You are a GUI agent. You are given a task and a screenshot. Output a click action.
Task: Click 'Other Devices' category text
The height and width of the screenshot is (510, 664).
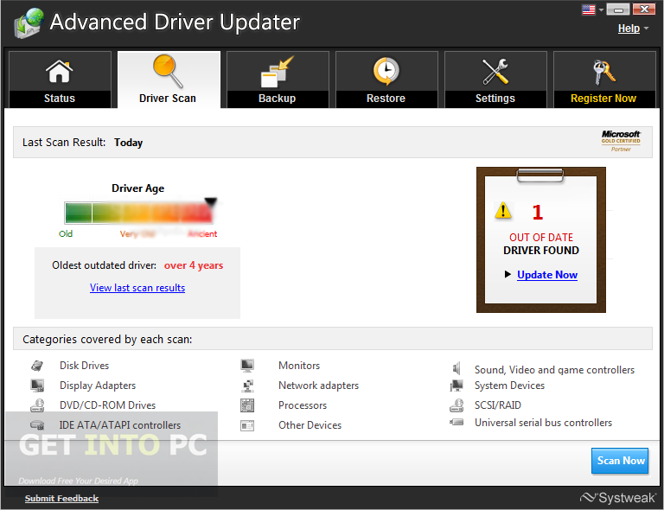(x=310, y=425)
